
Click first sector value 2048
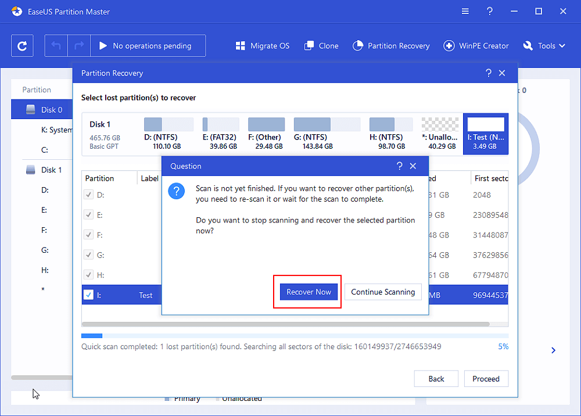(482, 195)
